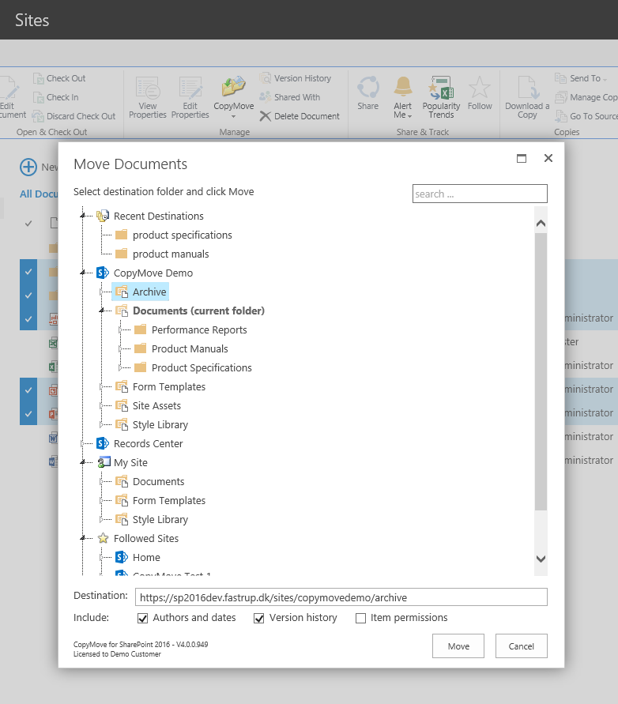
Task: Click Manage Copies ribbon item
Action: pos(586,97)
